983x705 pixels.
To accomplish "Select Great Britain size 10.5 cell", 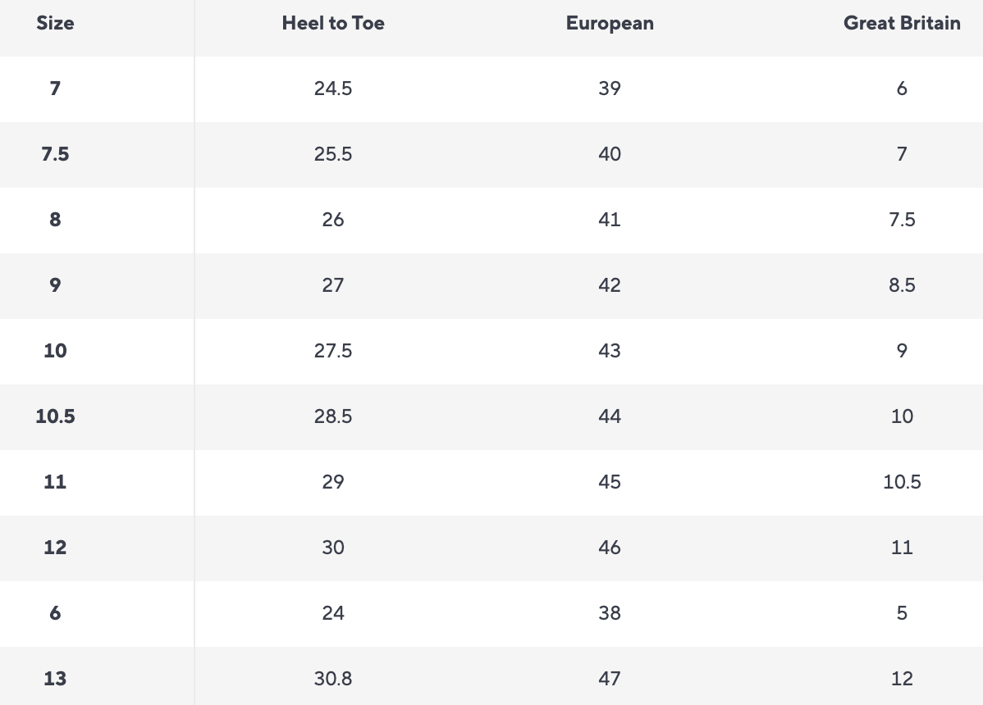I will click(x=902, y=482).
